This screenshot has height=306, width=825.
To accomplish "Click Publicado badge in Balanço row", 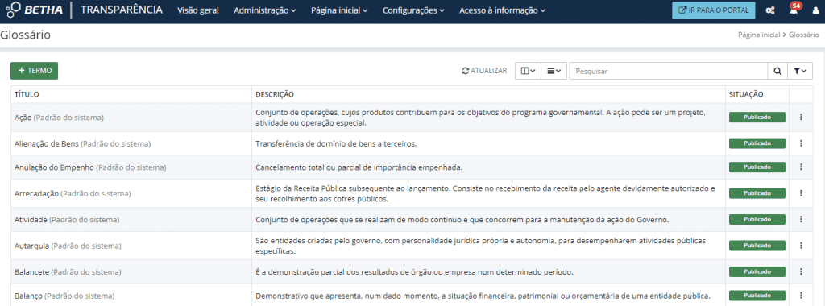I will click(x=757, y=296).
